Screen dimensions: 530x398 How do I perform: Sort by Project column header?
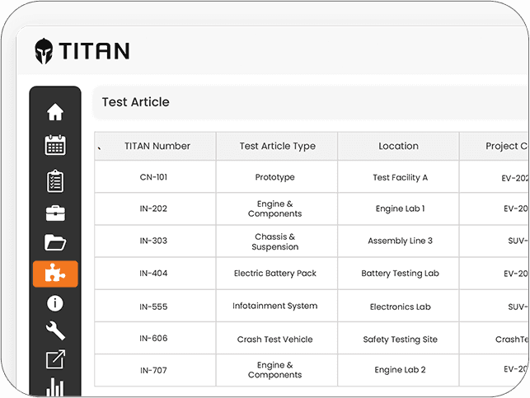tap(495, 146)
